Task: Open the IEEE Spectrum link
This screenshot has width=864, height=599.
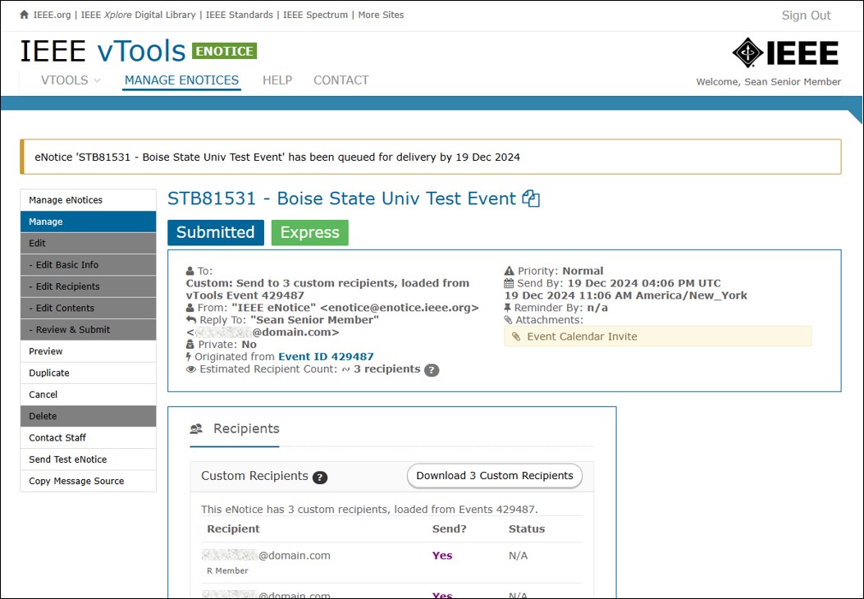Action: 315,15
